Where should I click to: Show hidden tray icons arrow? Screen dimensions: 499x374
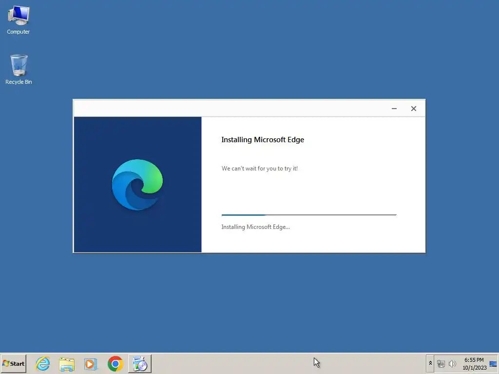(430, 363)
